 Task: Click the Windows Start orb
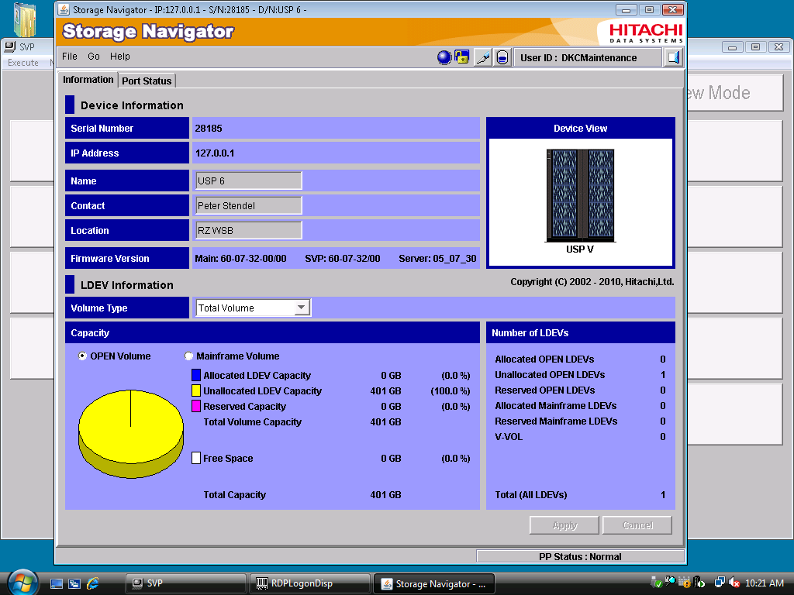(22, 583)
